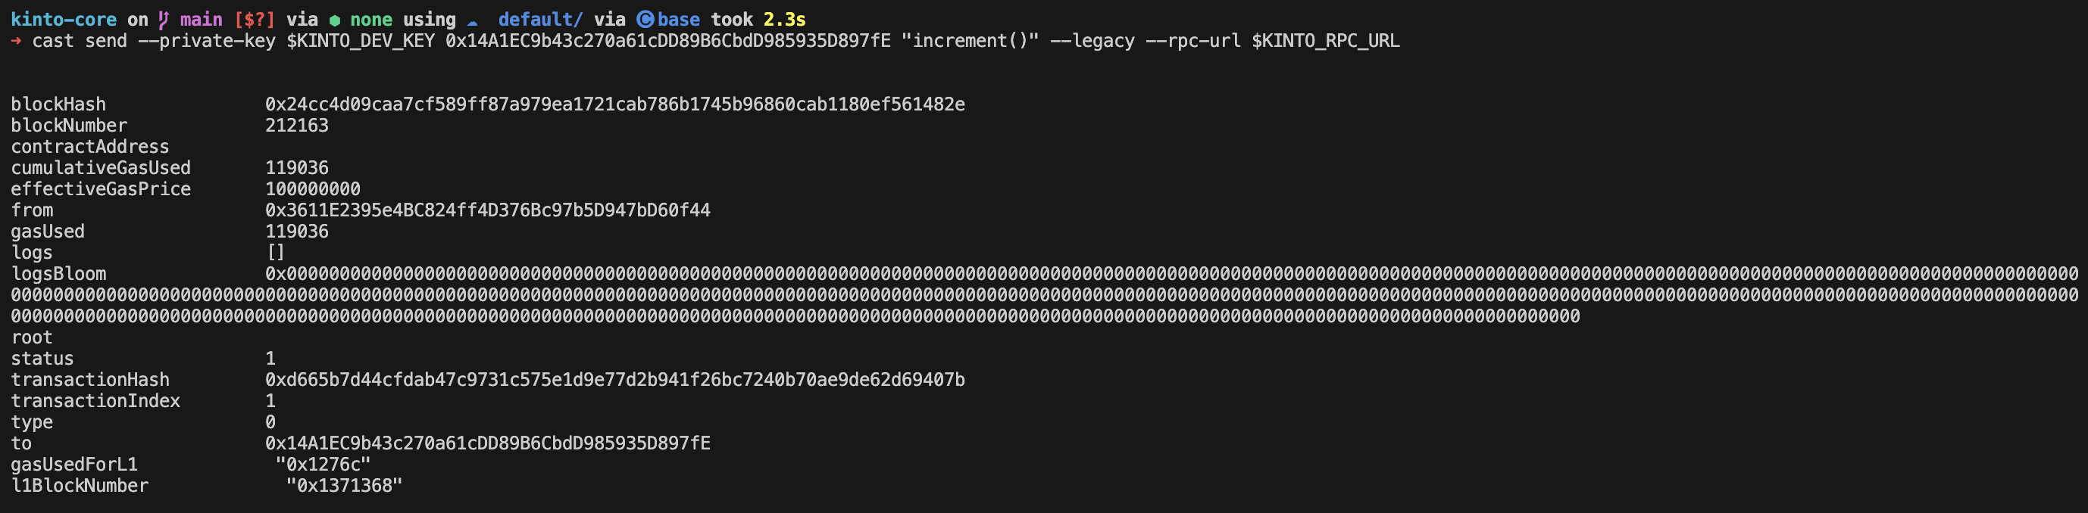Click the blockHash value starting 0x24cc
This screenshot has height=513, width=2088.
pyautogui.click(x=614, y=104)
